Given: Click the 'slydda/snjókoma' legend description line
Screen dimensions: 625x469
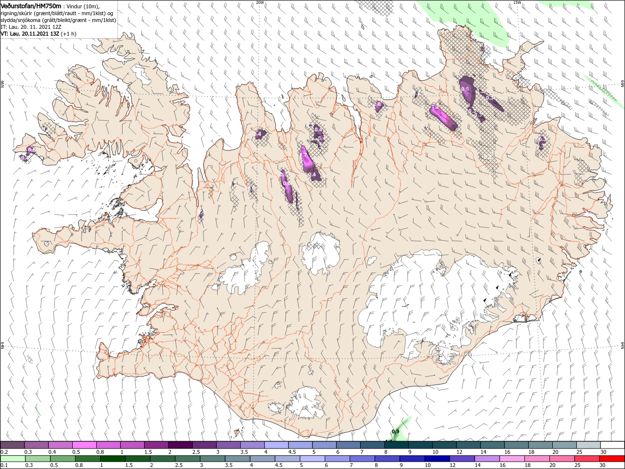Looking at the screenshot, I should [x=58, y=20].
